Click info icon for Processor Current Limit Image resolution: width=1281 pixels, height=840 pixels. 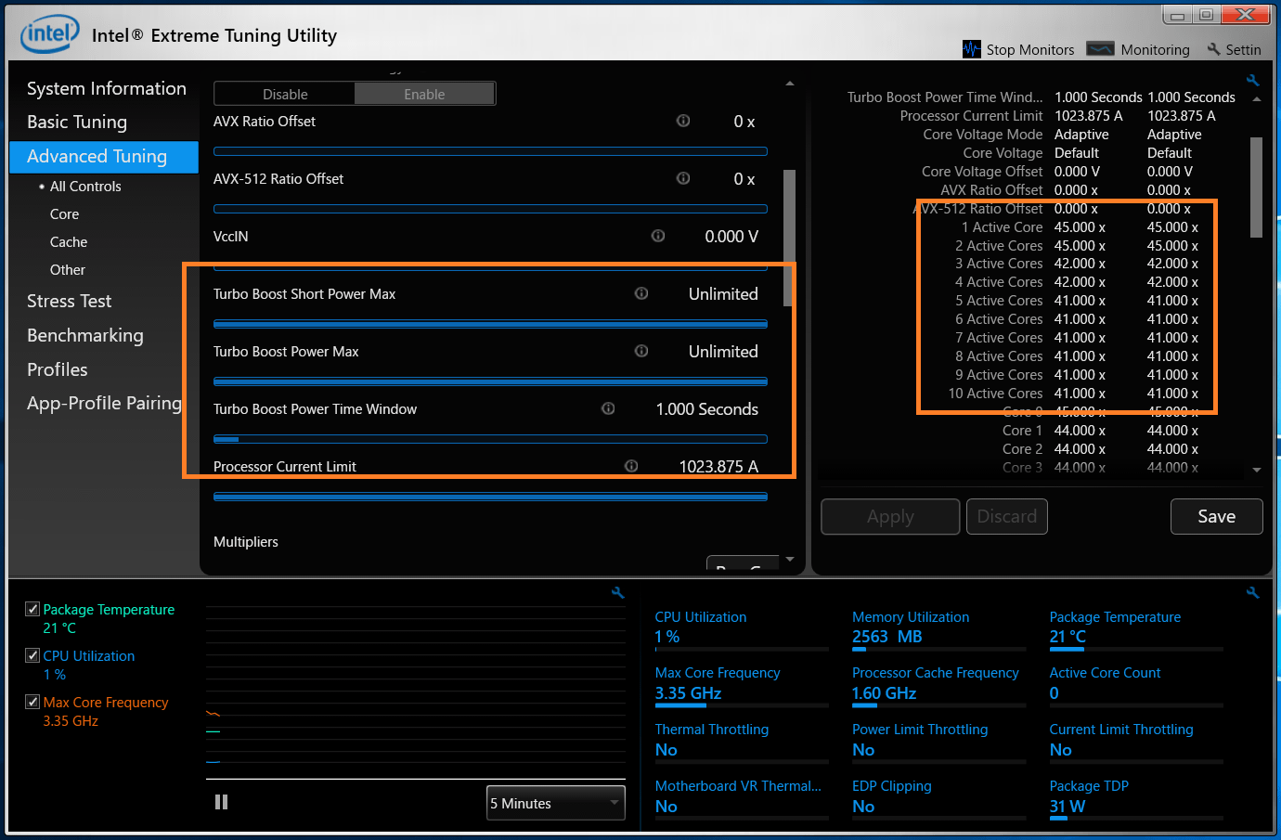tap(631, 466)
